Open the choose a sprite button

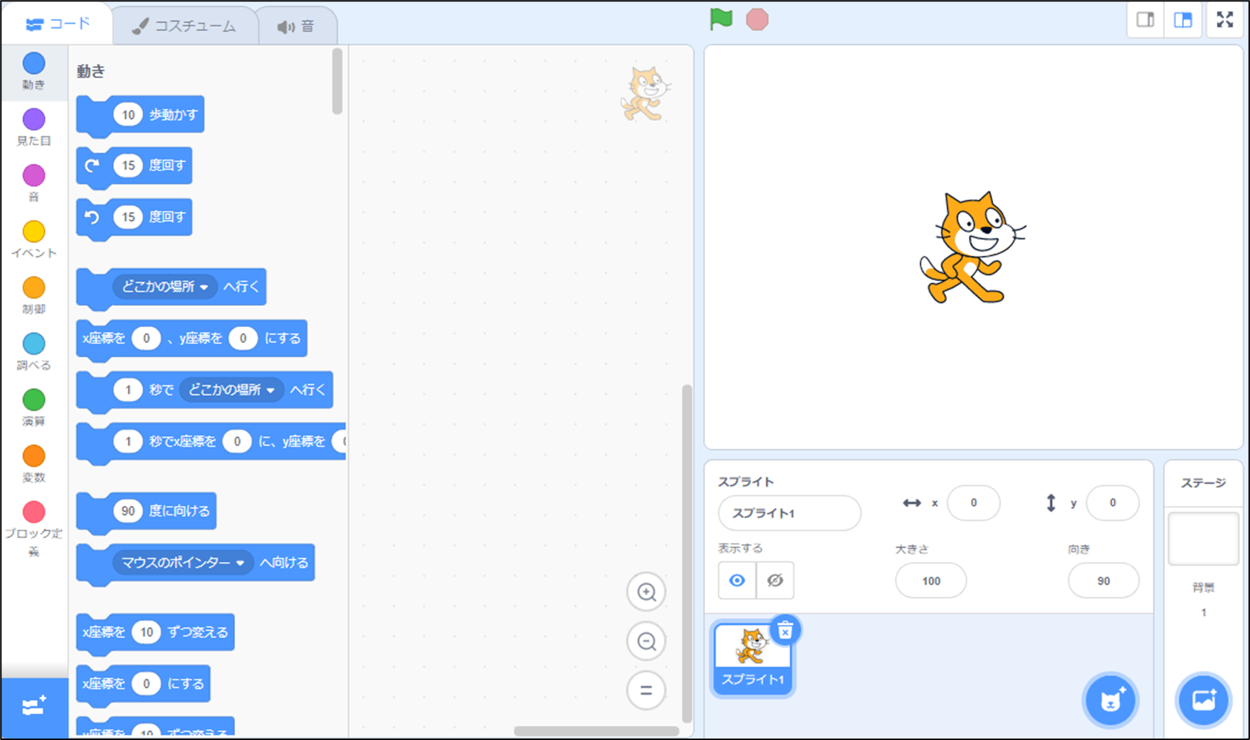coord(1111,699)
